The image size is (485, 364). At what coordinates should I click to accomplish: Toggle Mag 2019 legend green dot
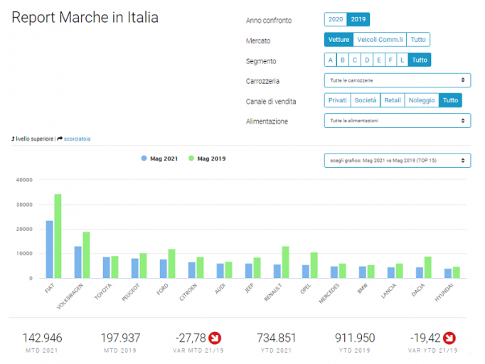coord(191,159)
